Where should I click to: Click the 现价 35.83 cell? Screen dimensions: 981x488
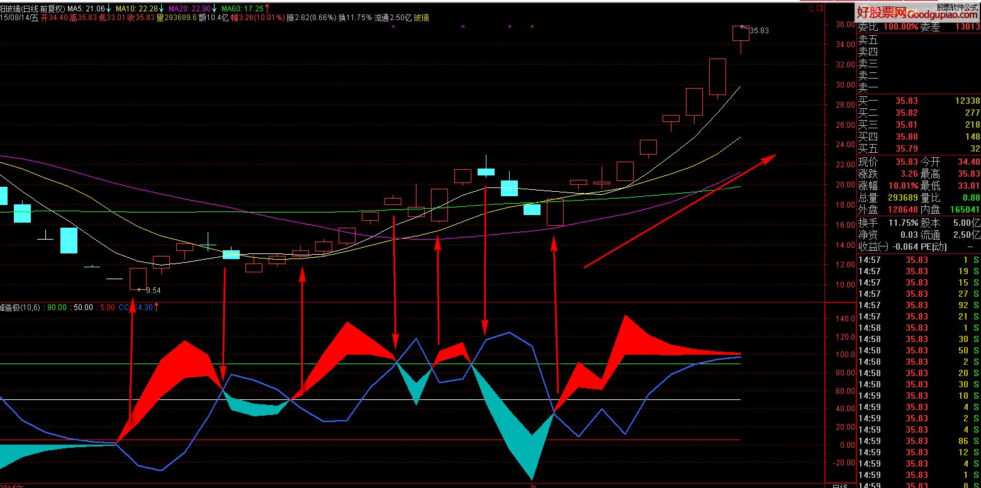[888, 162]
